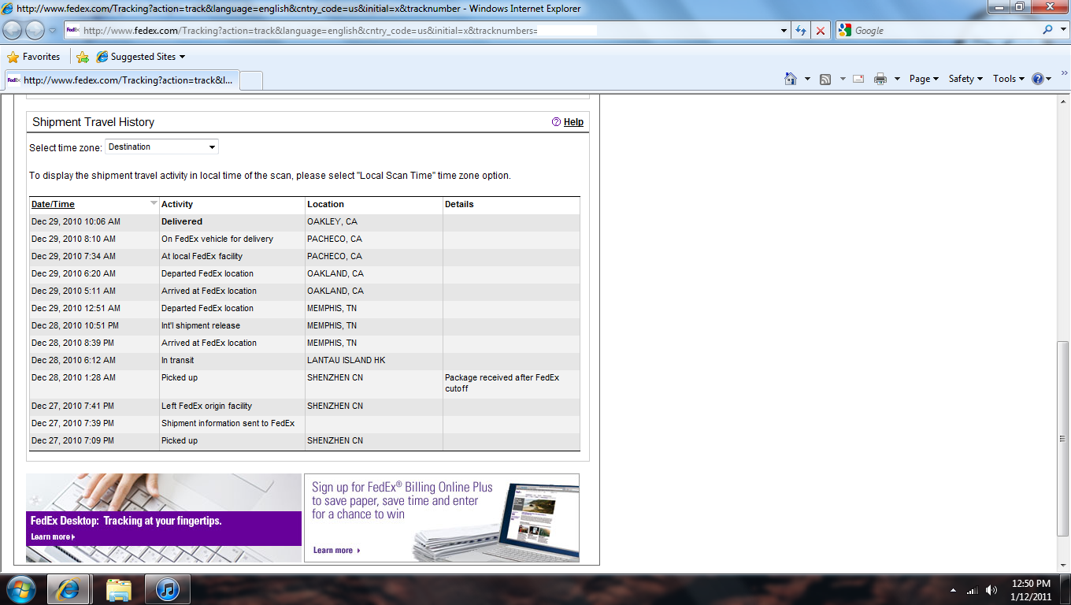This screenshot has height=605, width=1071.
Task: Open the Tools menu
Action: [x=1009, y=79]
